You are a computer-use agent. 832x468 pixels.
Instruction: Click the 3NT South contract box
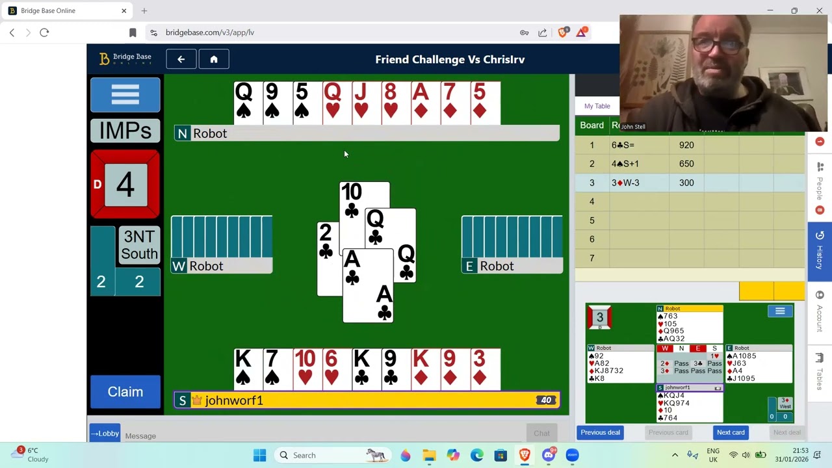point(139,245)
